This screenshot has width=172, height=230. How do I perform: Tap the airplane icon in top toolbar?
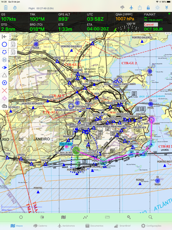(131, 7)
